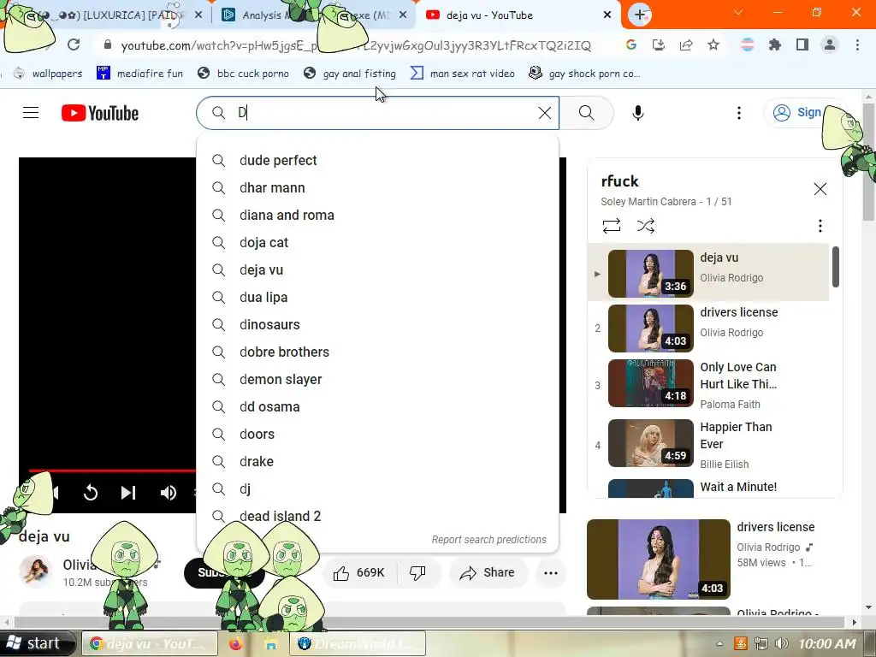The height and width of the screenshot is (657, 876).
Task: Open the tab search chevron
Action: click(738, 12)
